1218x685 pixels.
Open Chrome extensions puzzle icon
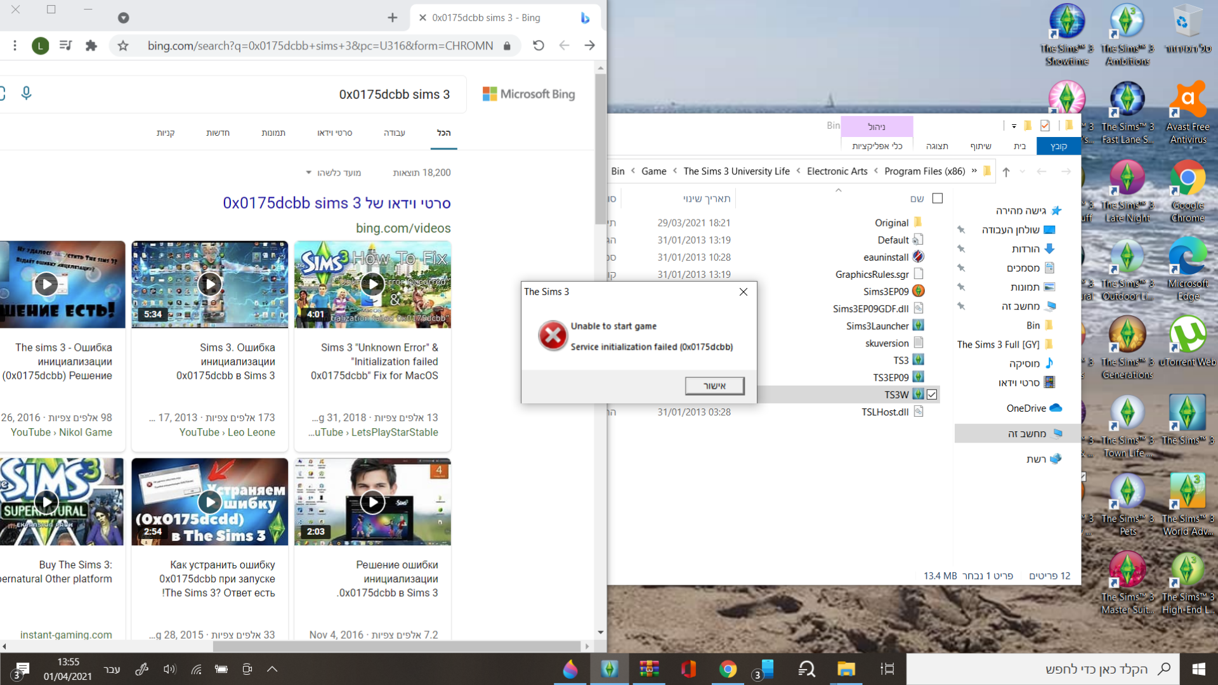(91, 46)
